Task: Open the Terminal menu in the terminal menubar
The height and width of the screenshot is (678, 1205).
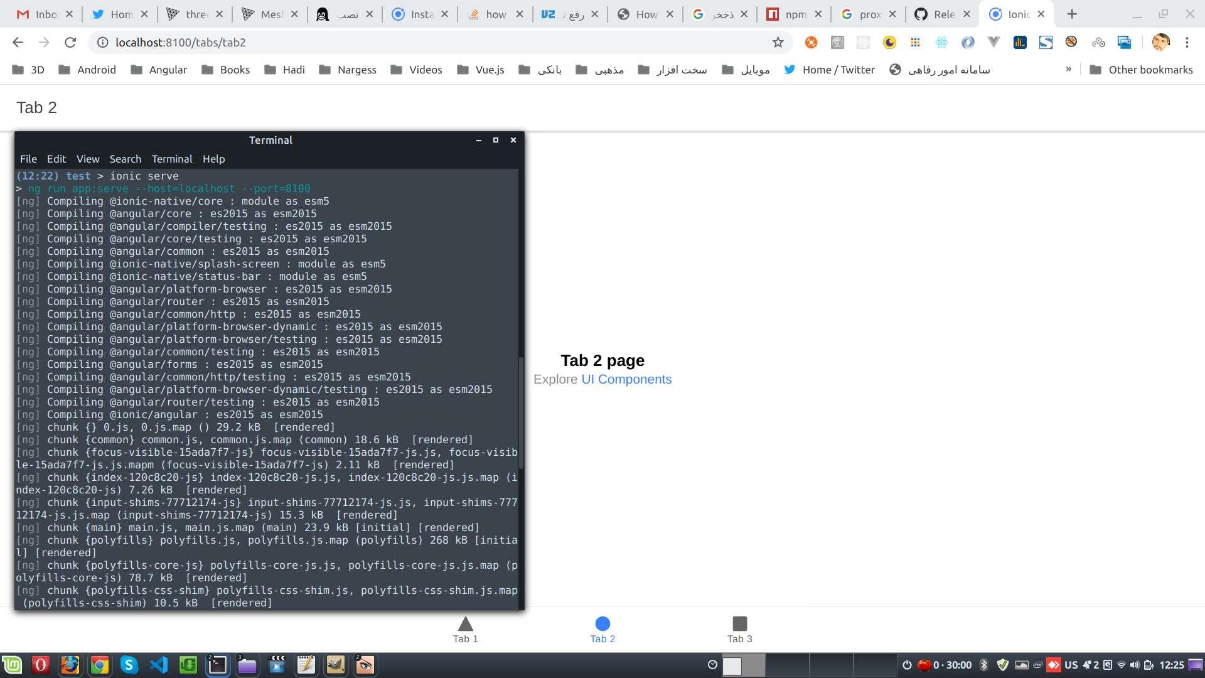Action: click(172, 159)
